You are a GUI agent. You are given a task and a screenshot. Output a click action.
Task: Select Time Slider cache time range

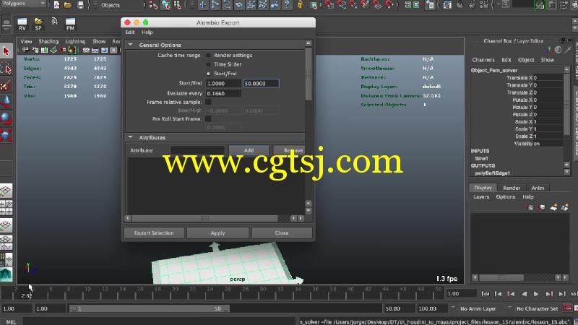coord(208,64)
